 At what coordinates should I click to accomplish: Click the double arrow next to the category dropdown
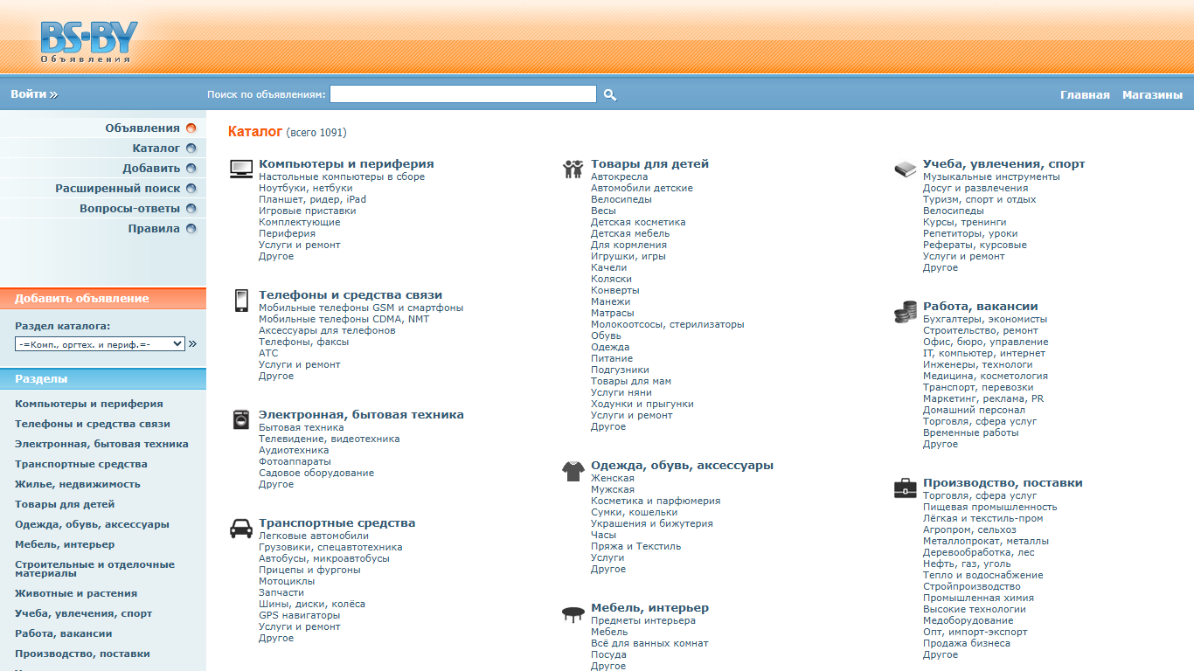pyautogui.click(x=192, y=344)
